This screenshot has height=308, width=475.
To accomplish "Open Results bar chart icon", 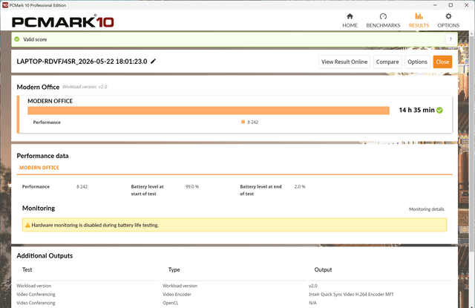I will (419, 16).
